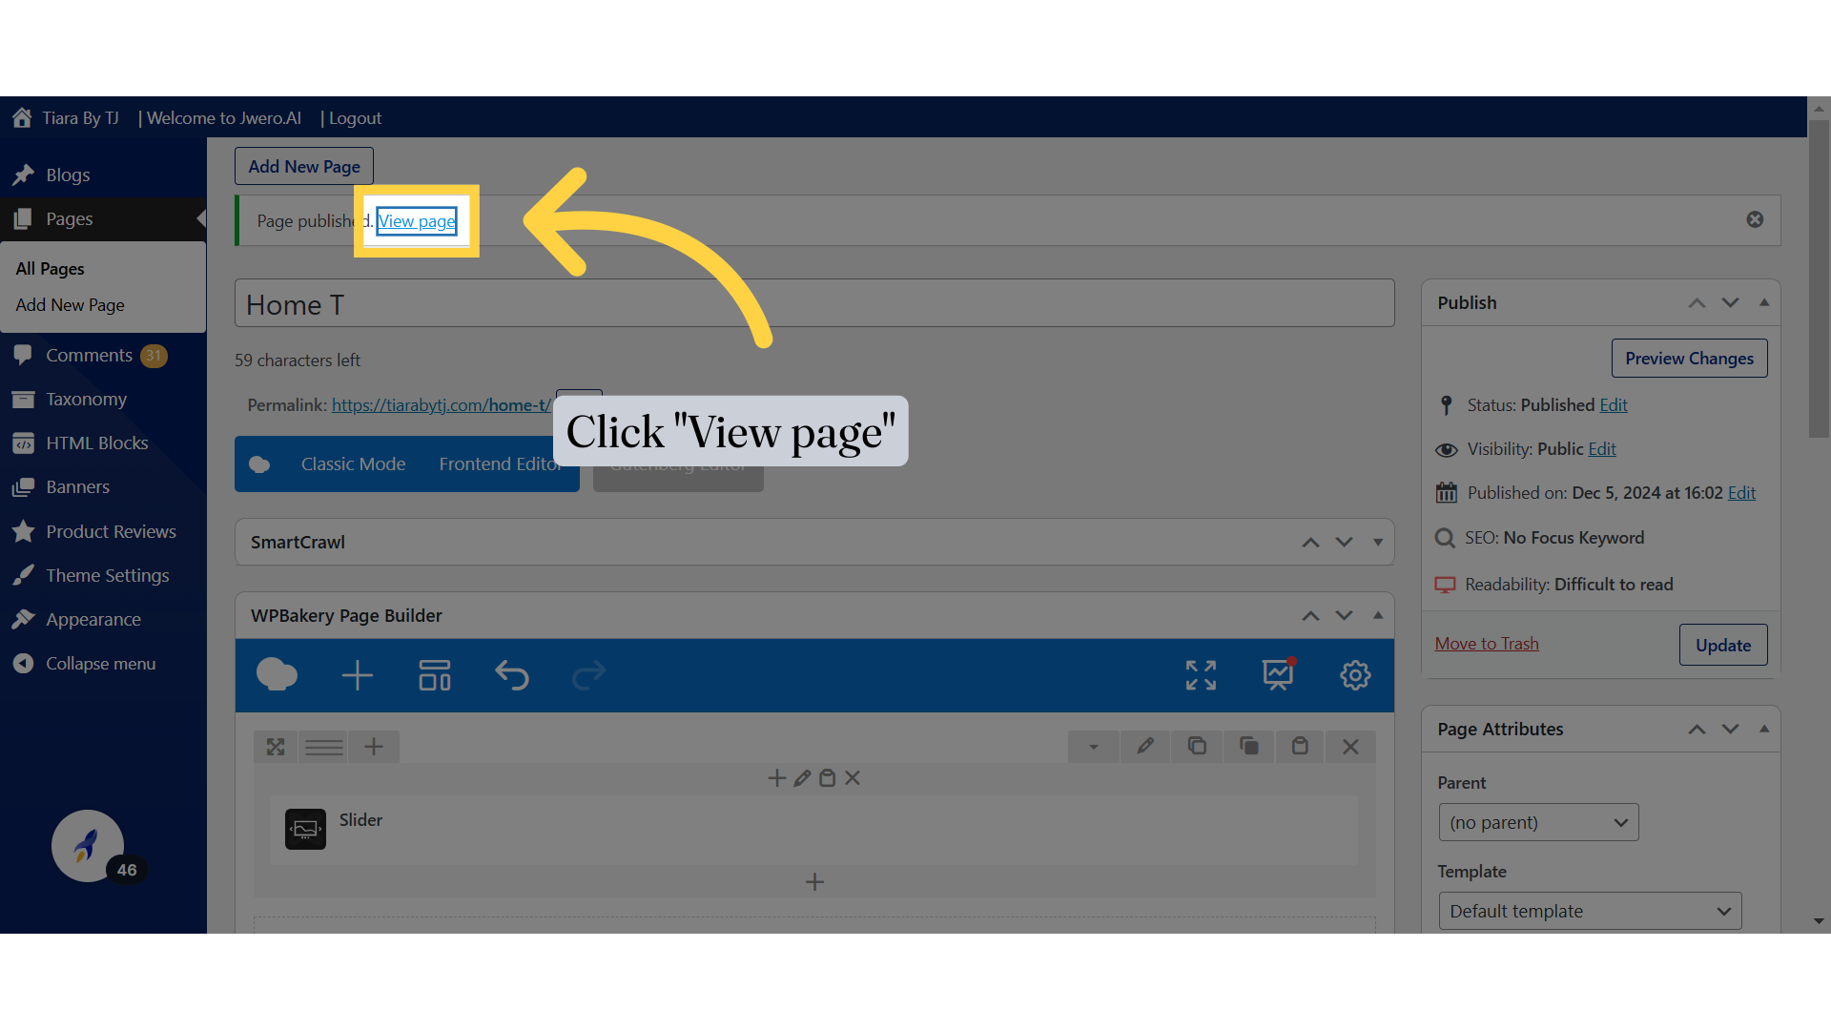Open the templates layout icon in WPBakery toolbar

pyautogui.click(x=435, y=675)
